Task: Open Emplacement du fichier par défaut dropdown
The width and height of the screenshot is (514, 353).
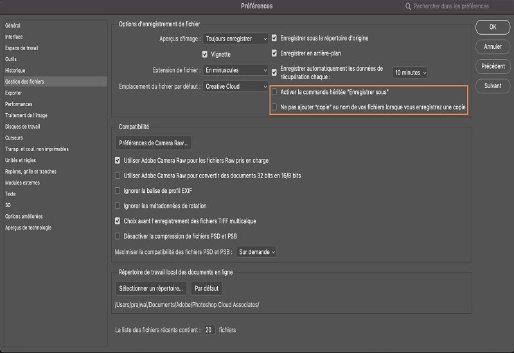Action: pyautogui.click(x=236, y=87)
